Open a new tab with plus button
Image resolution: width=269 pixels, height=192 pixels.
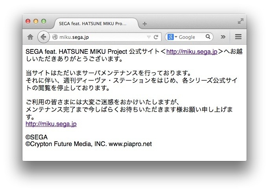[145, 24]
